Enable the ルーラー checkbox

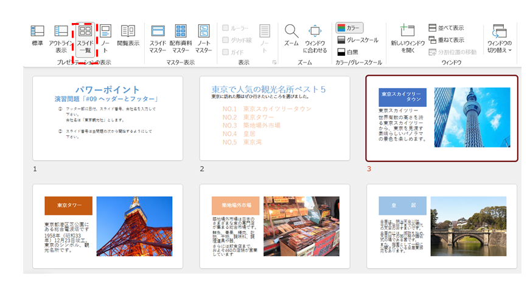(x=226, y=28)
